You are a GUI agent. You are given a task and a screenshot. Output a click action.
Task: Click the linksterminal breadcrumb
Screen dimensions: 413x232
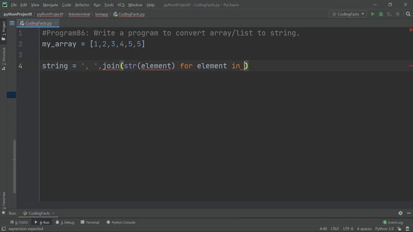[79, 14]
